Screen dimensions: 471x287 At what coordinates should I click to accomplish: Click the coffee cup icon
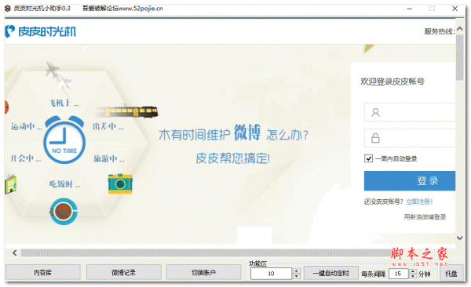[x=64, y=212]
